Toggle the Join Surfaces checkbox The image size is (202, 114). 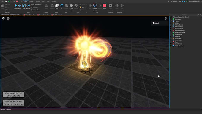click(32, 10)
